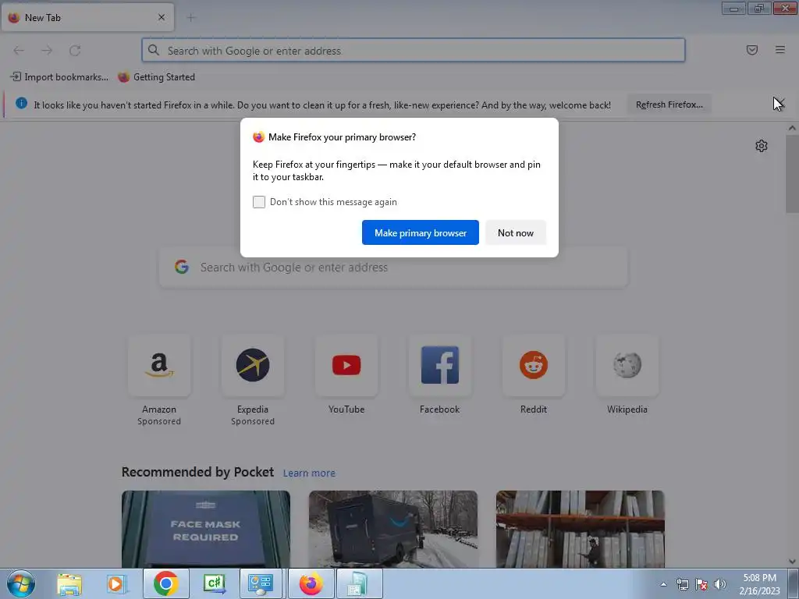799x599 pixels.
Task: Click the volume speaker tray icon
Action: pyautogui.click(x=720, y=584)
